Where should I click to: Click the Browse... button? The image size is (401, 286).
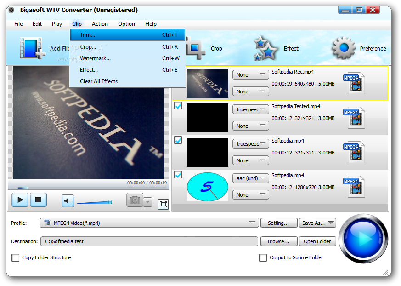279,241
